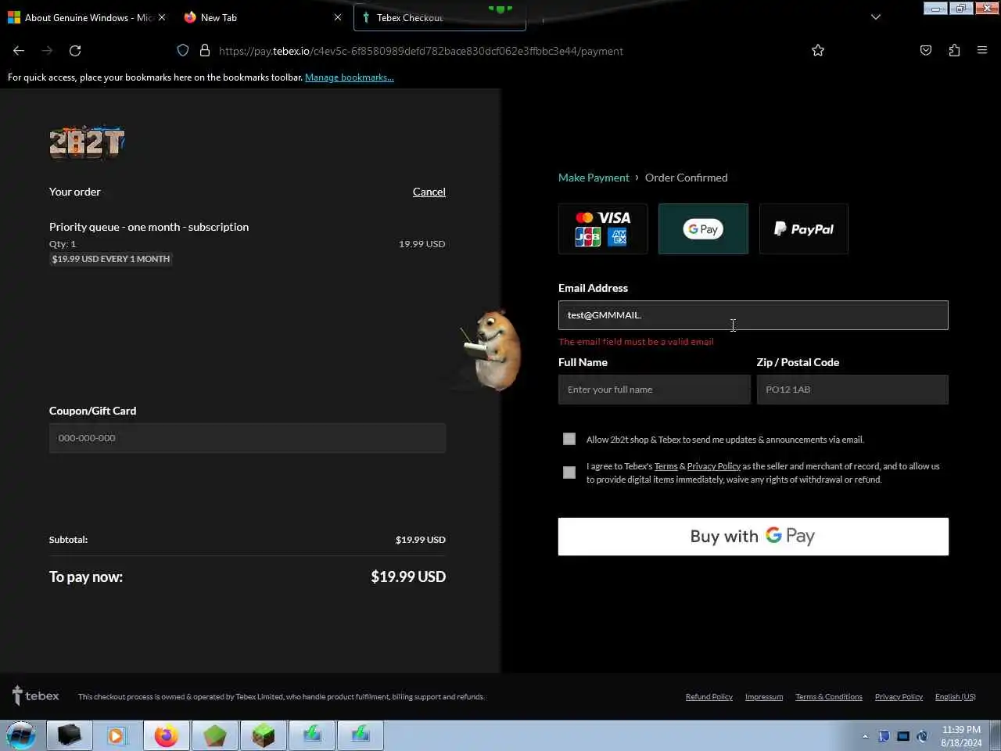This screenshot has width=1001, height=751.
Task: Enable email updates and announcements checkbox
Action: coord(569,439)
